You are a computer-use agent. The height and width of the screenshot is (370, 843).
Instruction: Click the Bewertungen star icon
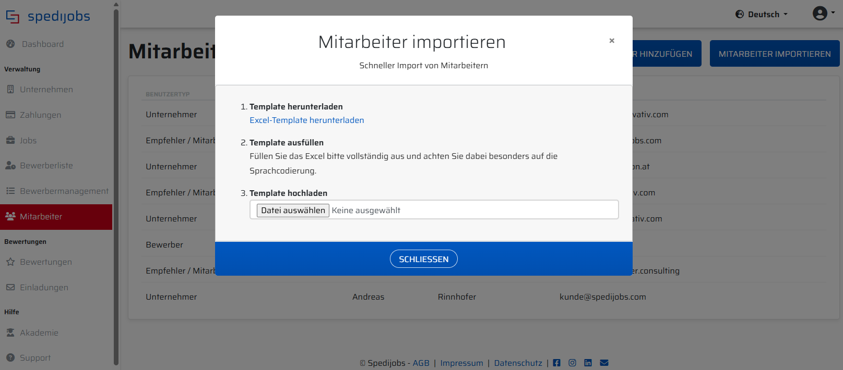coord(10,262)
